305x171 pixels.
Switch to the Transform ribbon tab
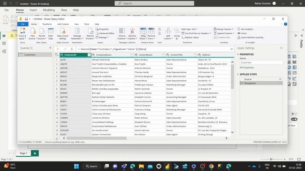coord(47,24)
